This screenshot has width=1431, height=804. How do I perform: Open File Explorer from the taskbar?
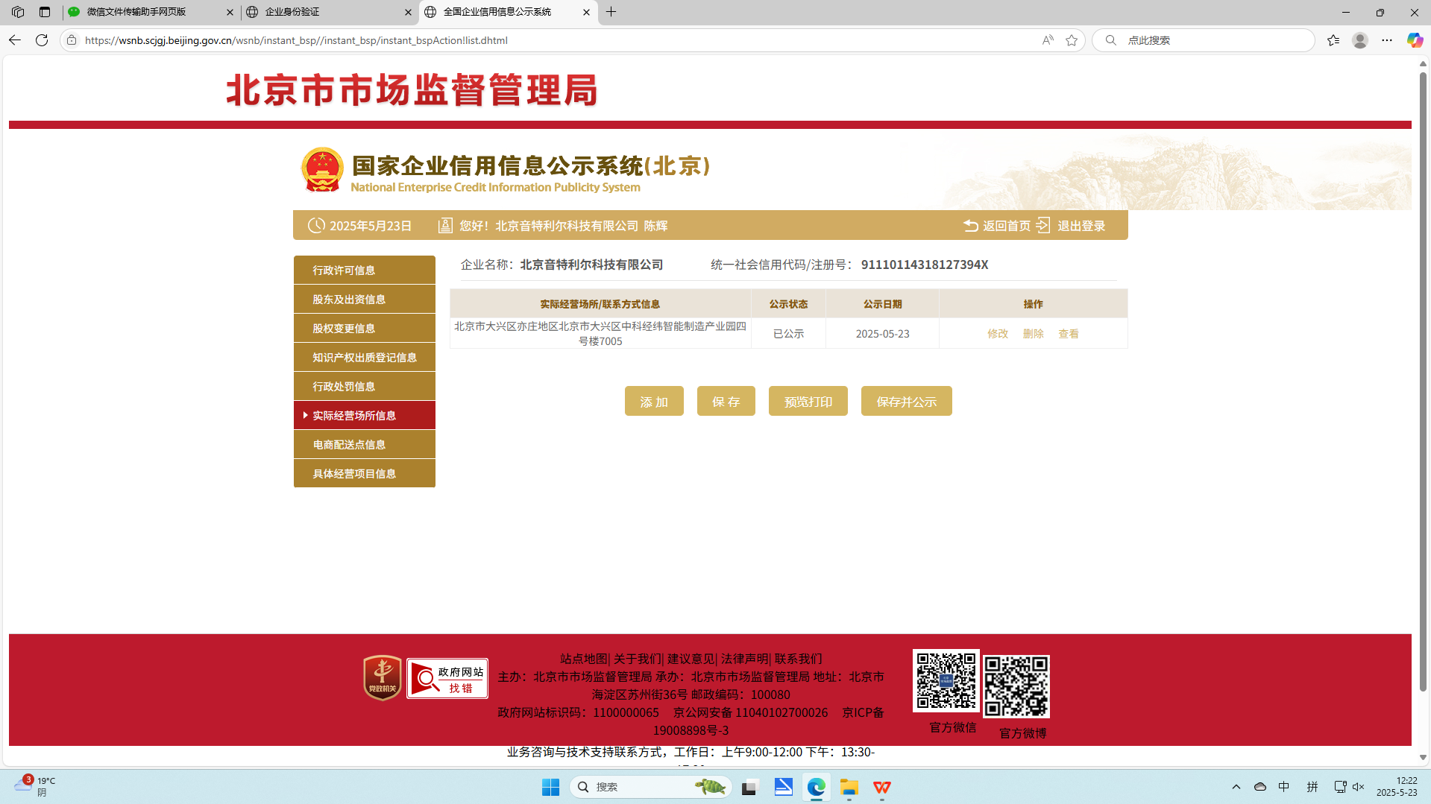pos(849,787)
